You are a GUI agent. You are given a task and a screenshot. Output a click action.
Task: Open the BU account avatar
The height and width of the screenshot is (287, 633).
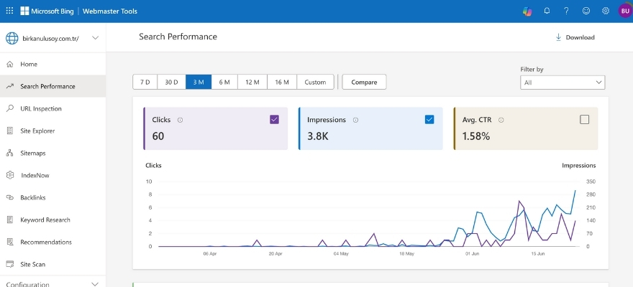(x=625, y=11)
